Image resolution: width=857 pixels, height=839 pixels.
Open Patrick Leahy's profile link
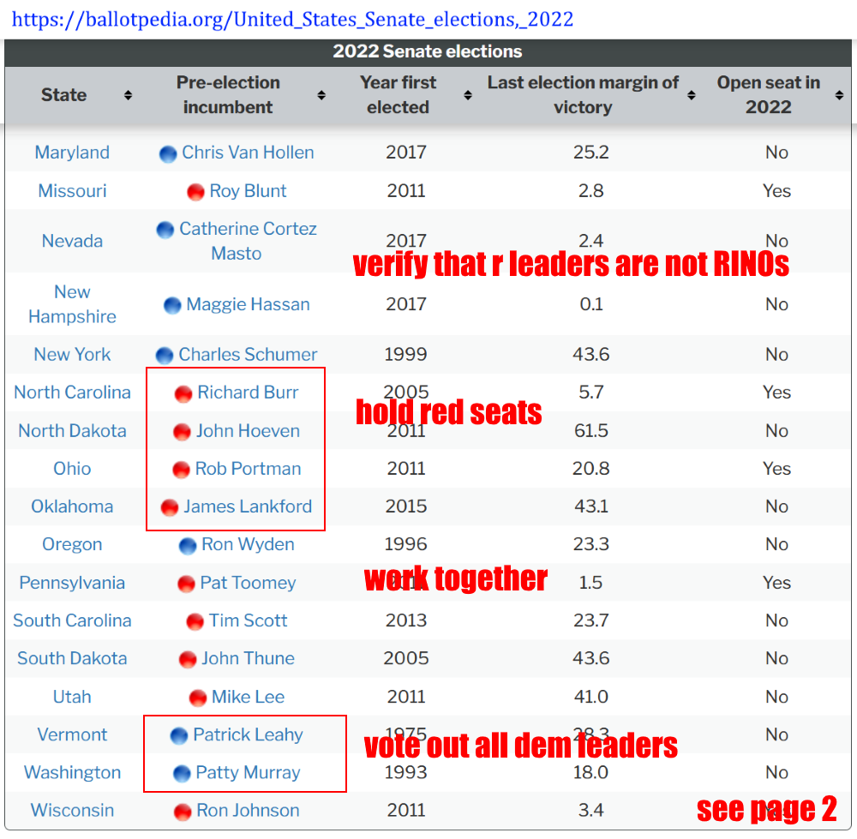pos(248,734)
